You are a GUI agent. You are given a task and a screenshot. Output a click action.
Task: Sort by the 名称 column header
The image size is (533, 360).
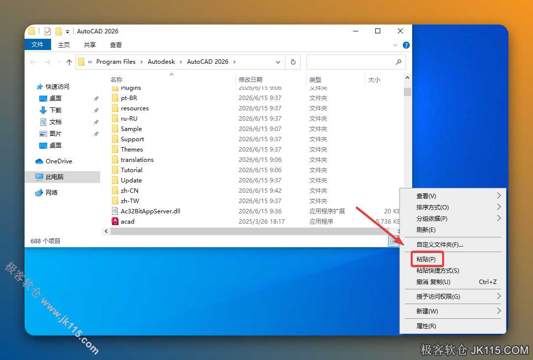(x=116, y=80)
